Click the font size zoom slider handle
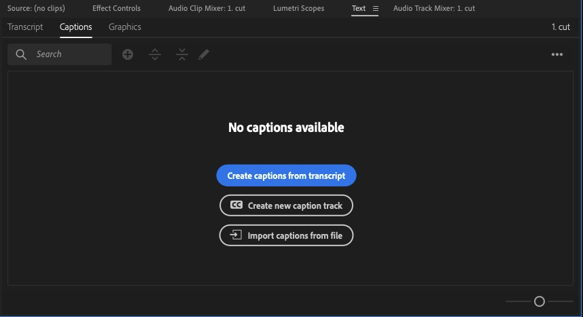Screen dimensions: 583x317 539,301
